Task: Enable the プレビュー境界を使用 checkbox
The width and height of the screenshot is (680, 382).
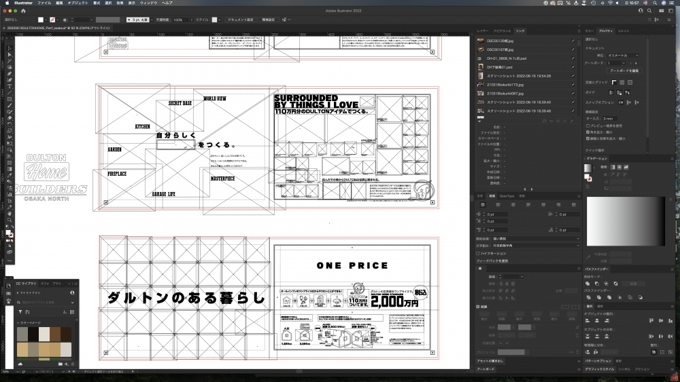Action: (588, 126)
